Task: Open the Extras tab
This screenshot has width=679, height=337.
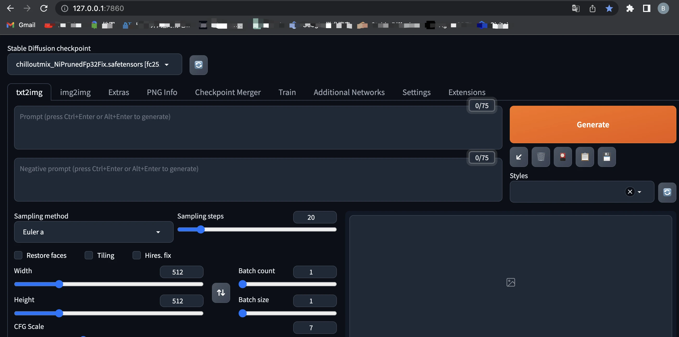Action: tap(119, 92)
